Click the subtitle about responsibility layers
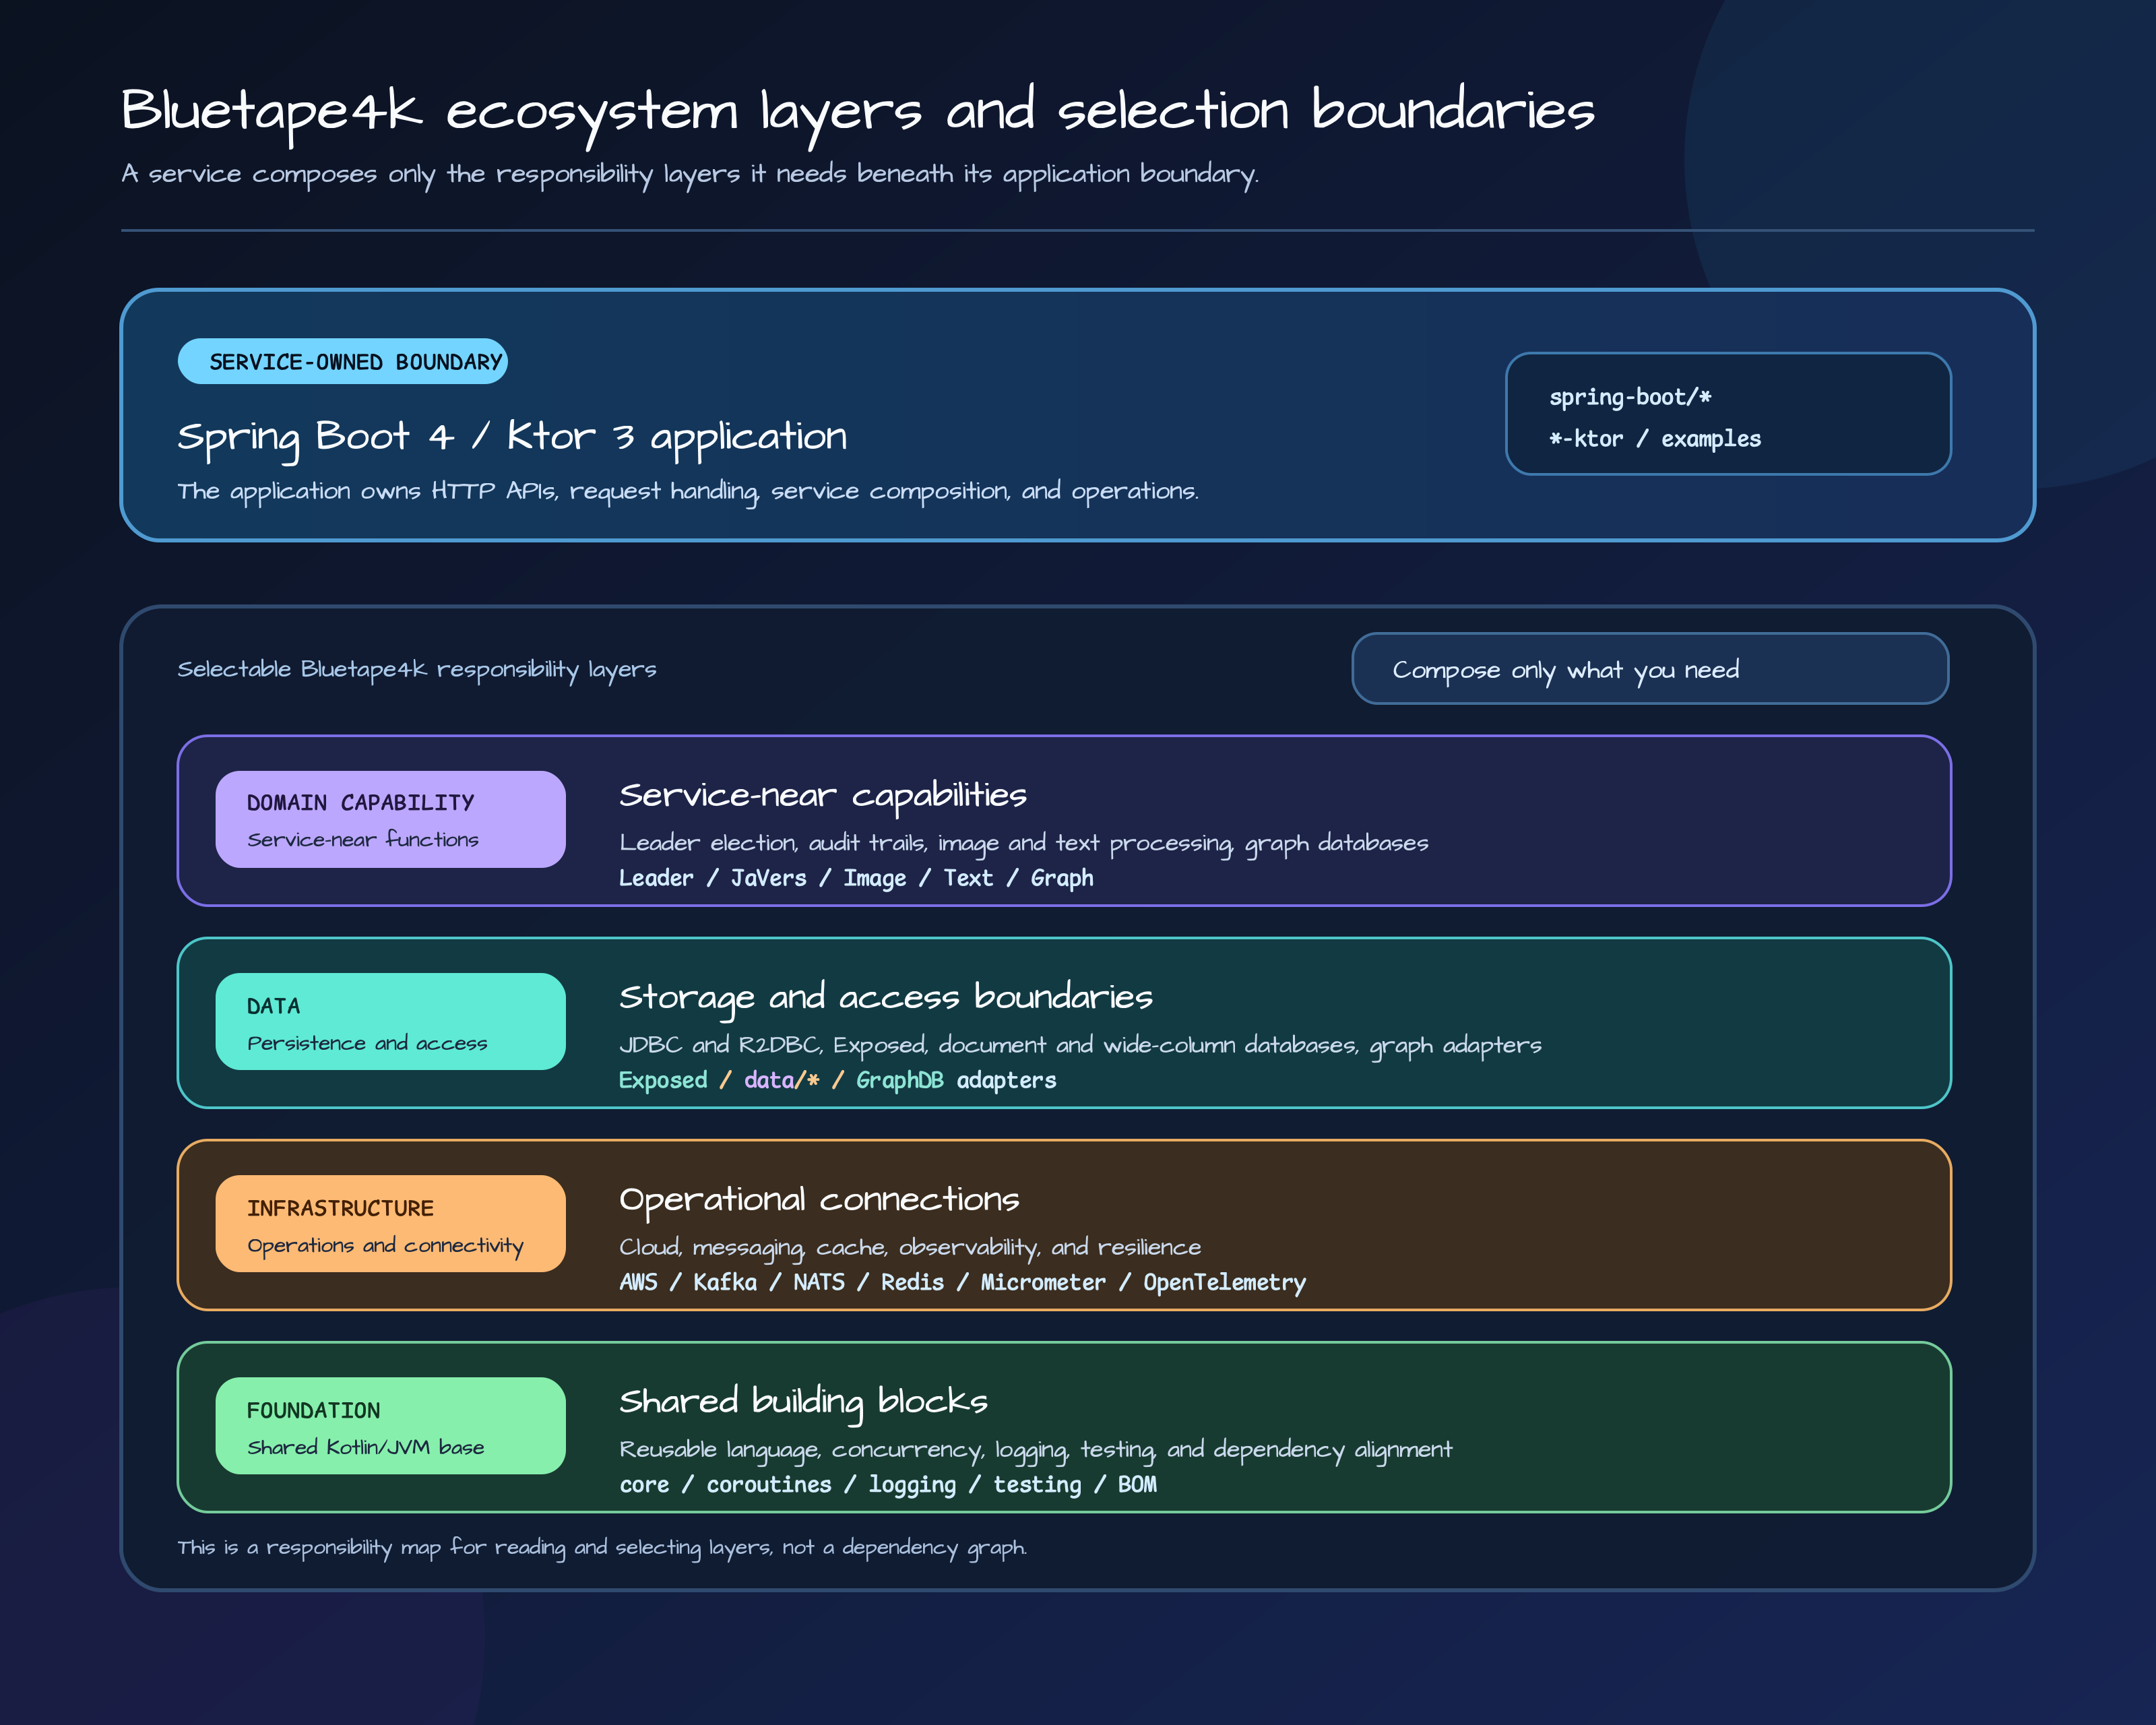The height and width of the screenshot is (1725, 2156). click(690, 174)
